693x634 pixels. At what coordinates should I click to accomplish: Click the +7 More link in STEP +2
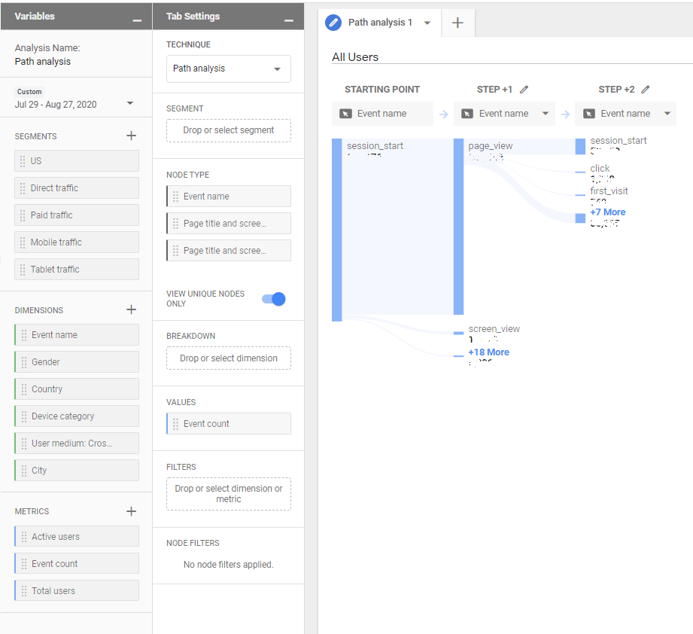pyautogui.click(x=607, y=212)
